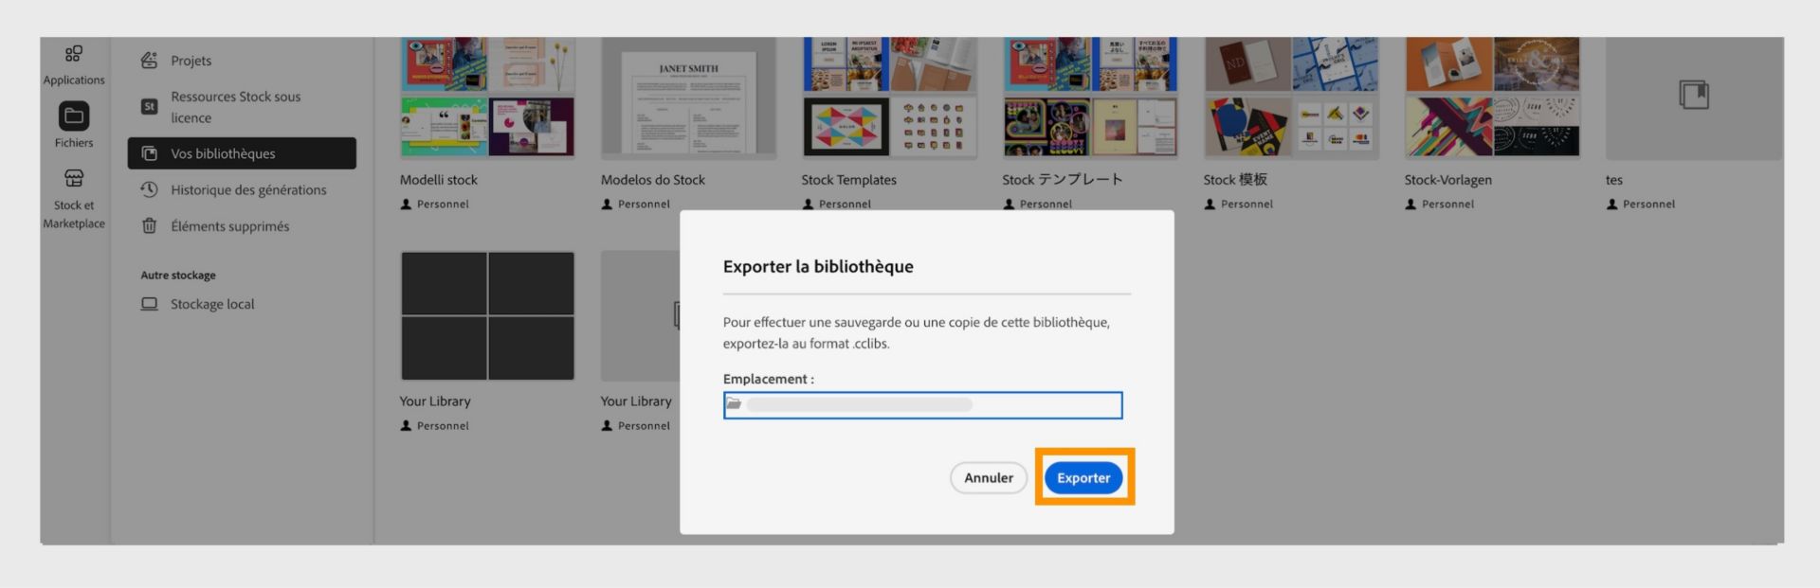The width and height of the screenshot is (1820, 588).
Task: Click the Stock-Vorlagen label
Action: (1447, 180)
